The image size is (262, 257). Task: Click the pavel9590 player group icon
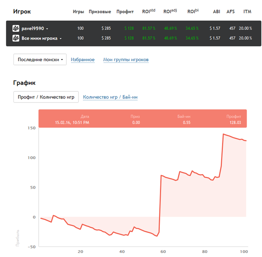tap(16, 28)
